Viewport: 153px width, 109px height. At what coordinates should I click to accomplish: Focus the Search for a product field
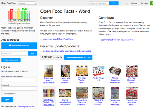[99, 3]
